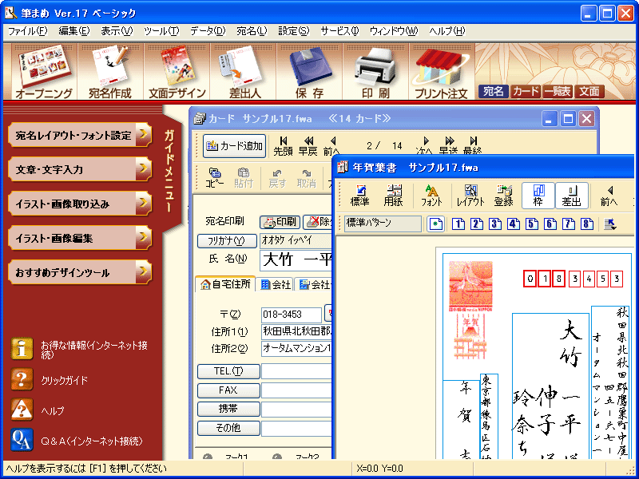Open the 表示(V) menu
This screenshot has width=639, height=479.
117,31
